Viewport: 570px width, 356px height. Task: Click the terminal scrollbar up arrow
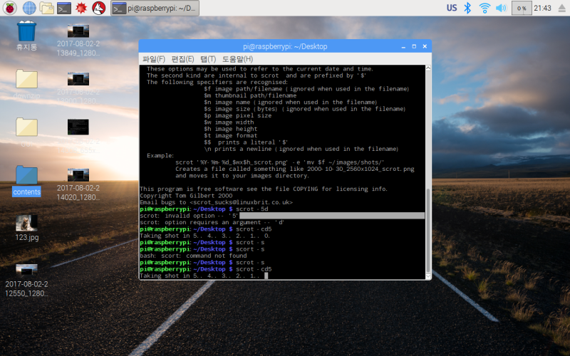click(428, 68)
